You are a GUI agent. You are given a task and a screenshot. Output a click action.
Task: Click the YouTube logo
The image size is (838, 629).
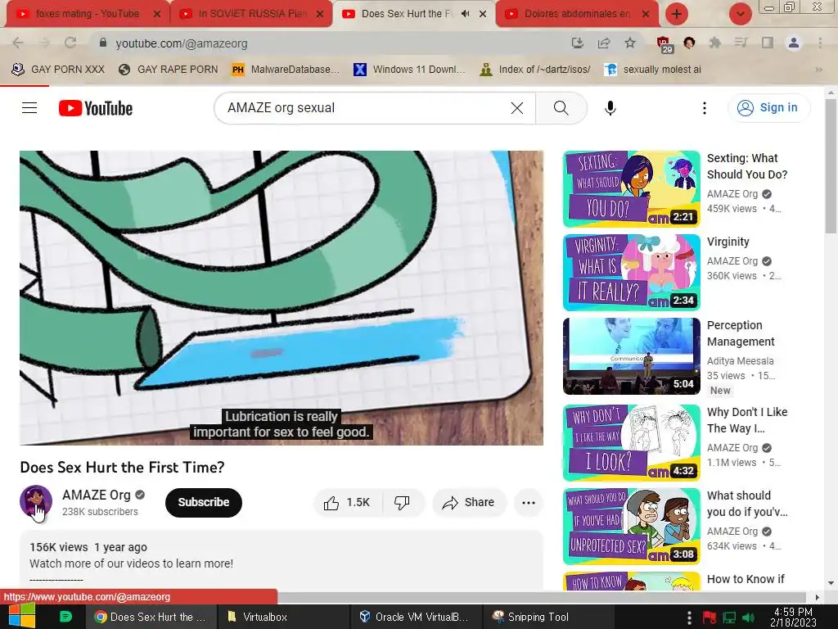96,108
